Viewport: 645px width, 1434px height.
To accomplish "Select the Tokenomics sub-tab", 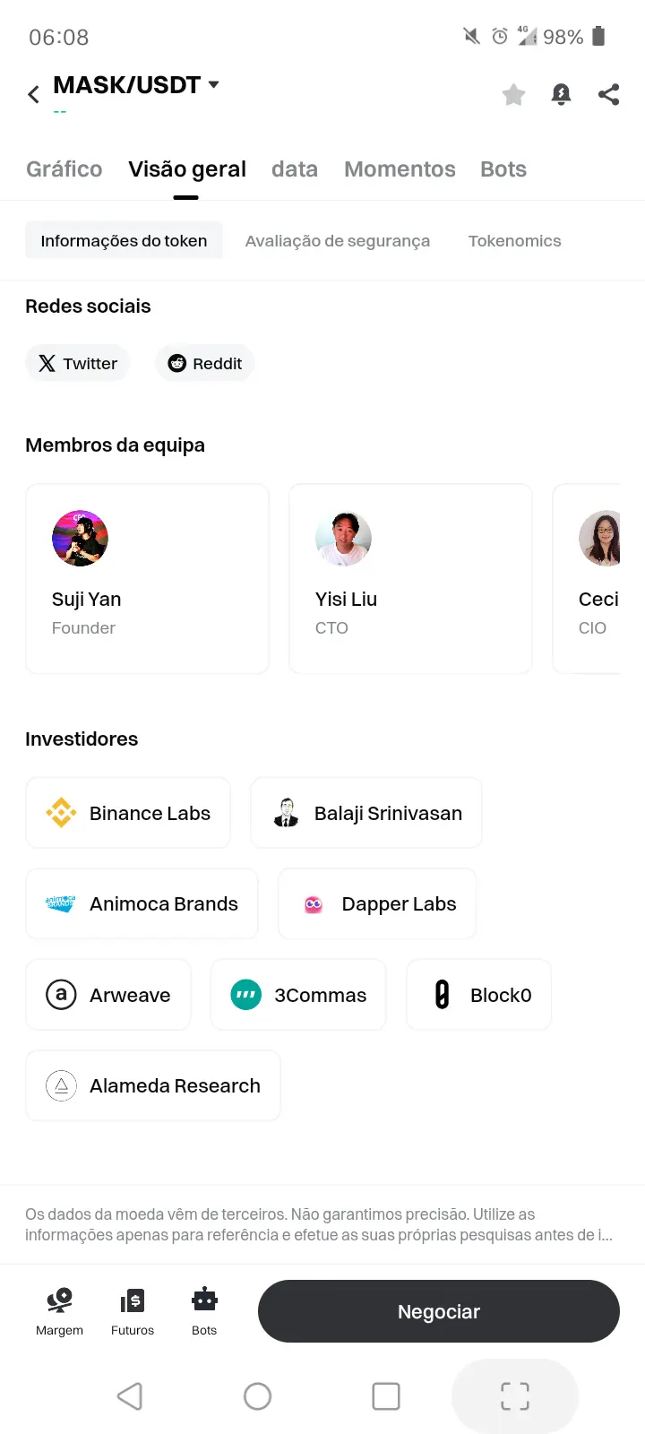I will [x=515, y=241].
